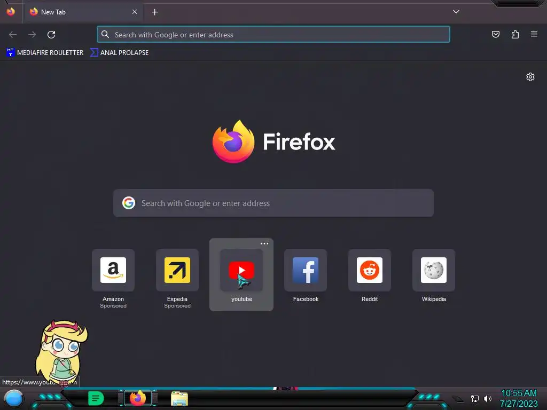
Task: Reload the current page
Action: pyautogui.click(x=51, y=35)
